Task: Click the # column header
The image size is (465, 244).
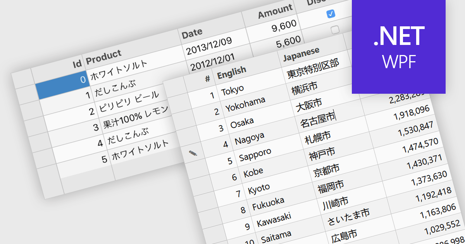Action: (208, 77)
